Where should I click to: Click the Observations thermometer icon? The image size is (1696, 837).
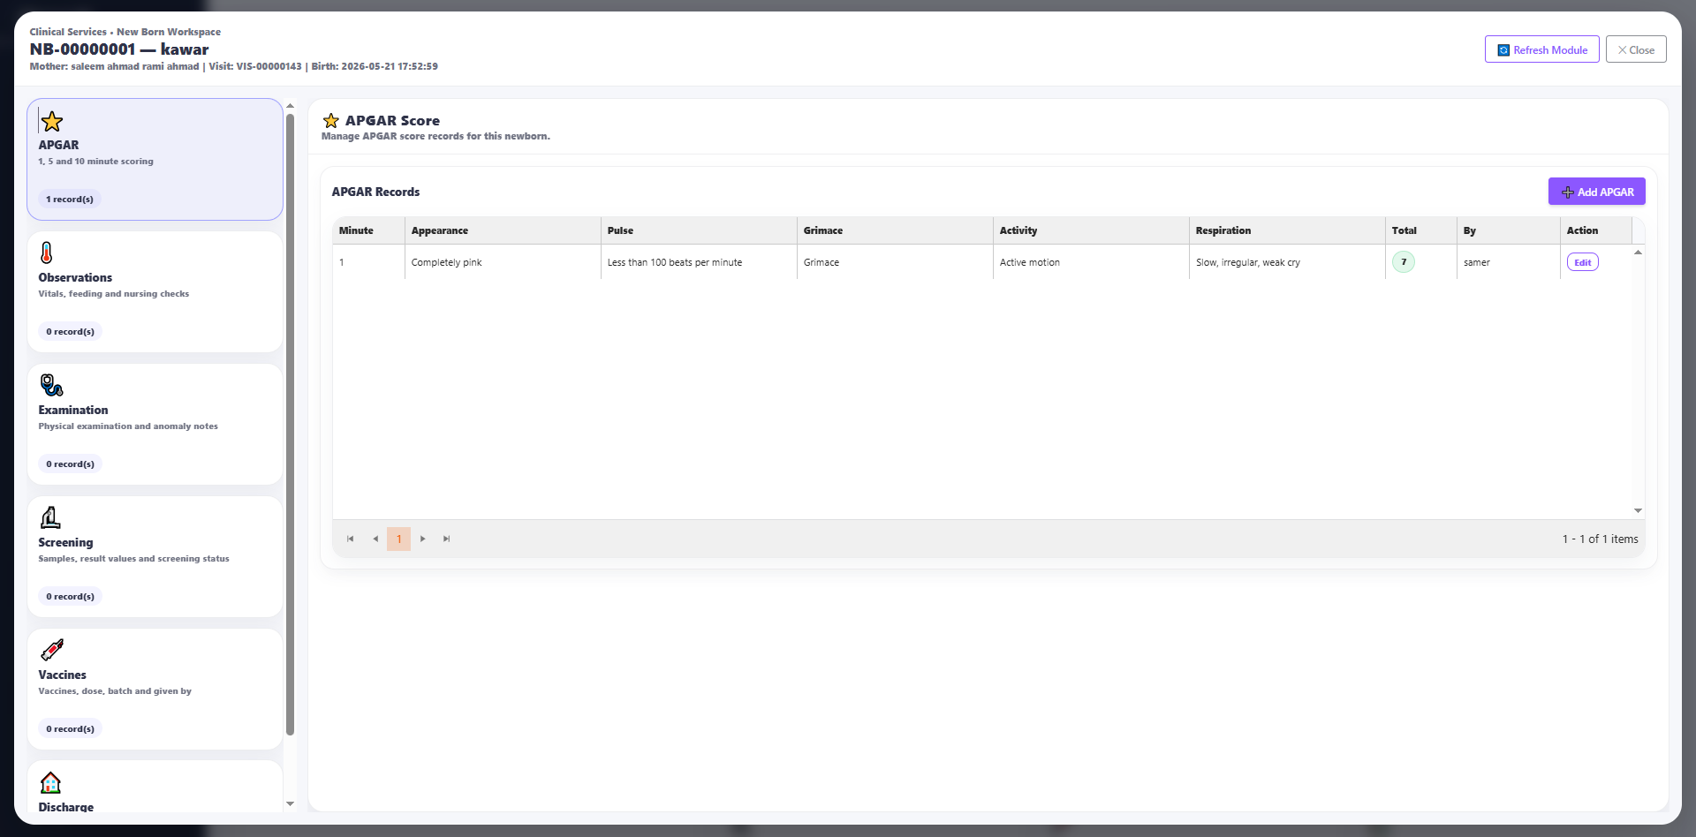coord(47,253)
